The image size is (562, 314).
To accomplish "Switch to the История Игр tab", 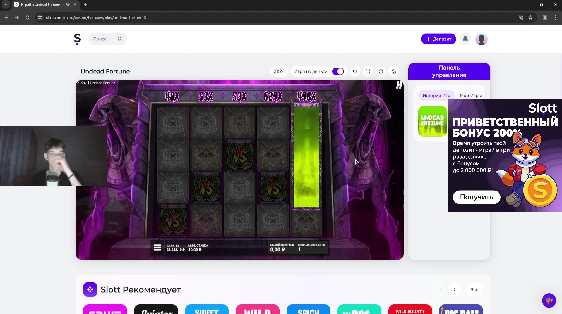I will click(x=436, y=96).
